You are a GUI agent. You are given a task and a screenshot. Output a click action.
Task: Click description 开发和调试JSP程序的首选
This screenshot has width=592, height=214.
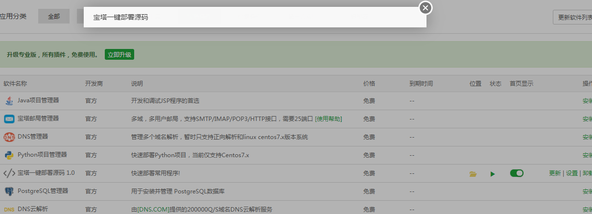pyautogui.click(x=166, y=101)
